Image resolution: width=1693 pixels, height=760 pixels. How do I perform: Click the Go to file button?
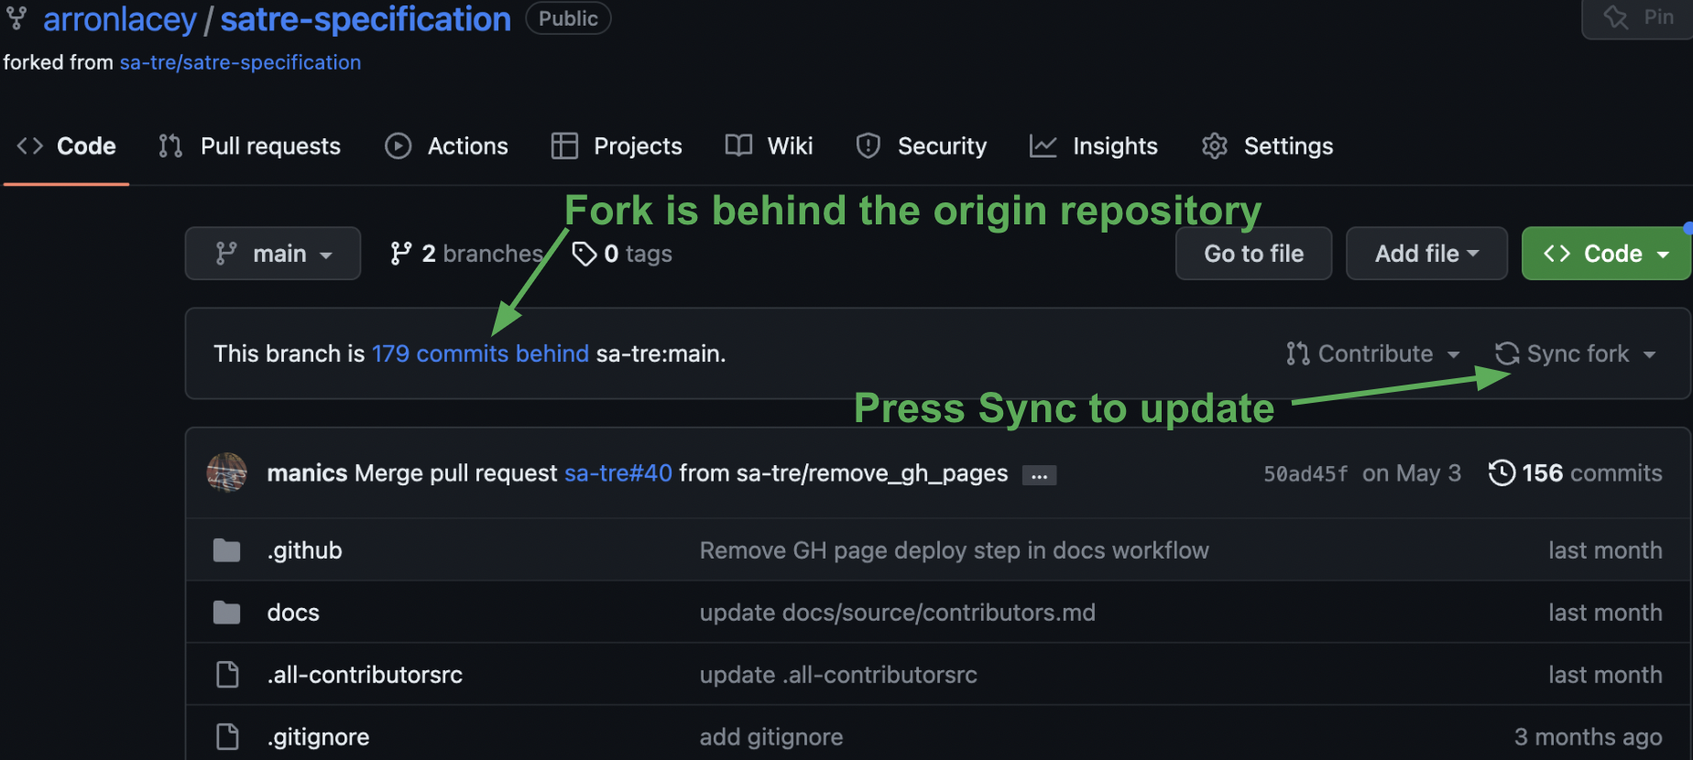point(1253,254)
